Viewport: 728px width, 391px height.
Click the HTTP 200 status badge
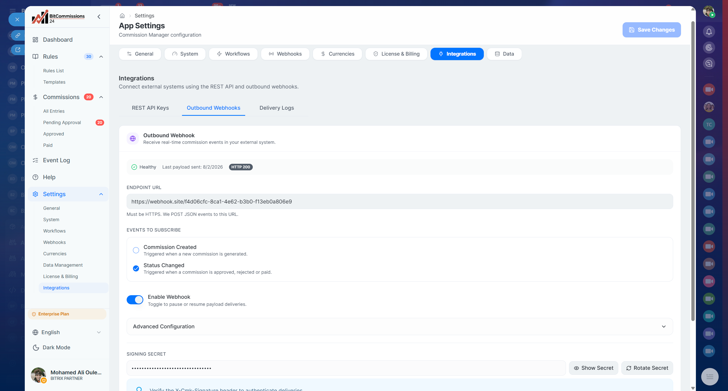point(240,167)
